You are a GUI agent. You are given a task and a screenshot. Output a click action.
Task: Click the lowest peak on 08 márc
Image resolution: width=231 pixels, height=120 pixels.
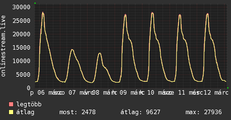coord(100,53)
